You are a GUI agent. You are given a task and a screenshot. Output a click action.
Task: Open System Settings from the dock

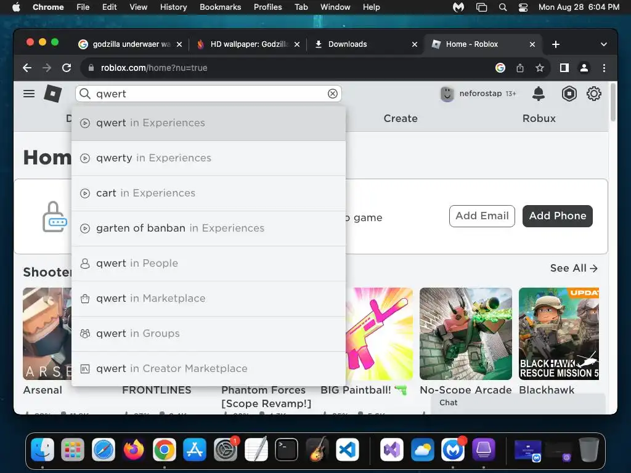tap(226, 450)
